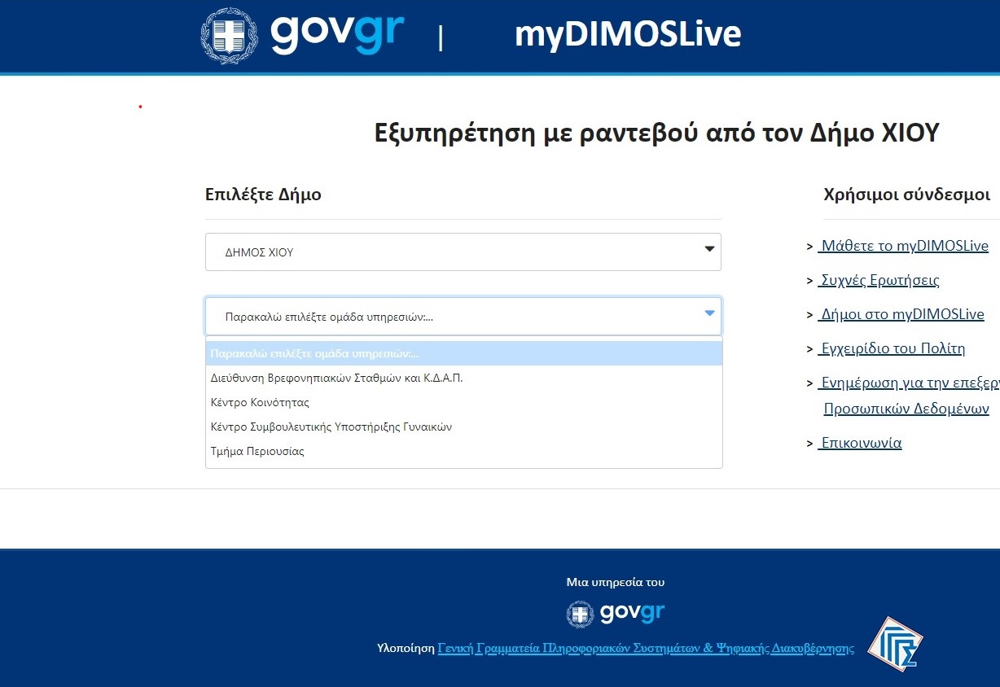Click the Χρήσιμοι σύνδεσμοι heading

tap(906, 195)
